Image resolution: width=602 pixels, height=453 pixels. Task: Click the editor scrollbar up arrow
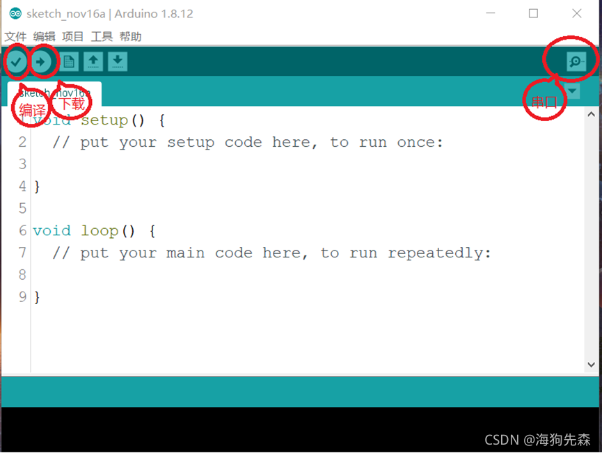(591, 114)
